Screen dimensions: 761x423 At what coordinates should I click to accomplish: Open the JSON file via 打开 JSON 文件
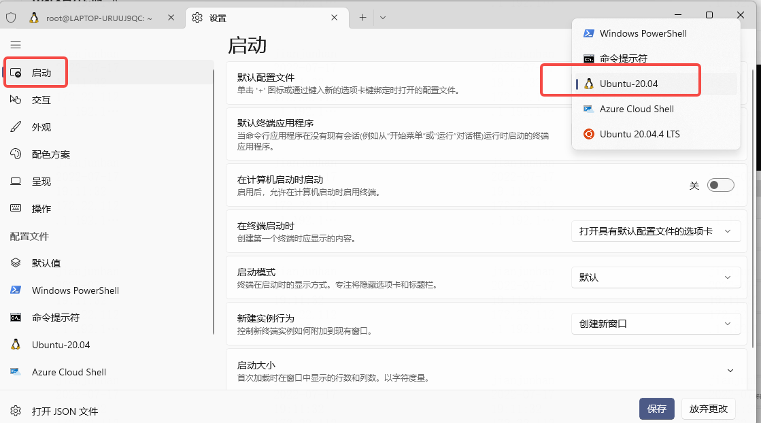coord(65,411)
